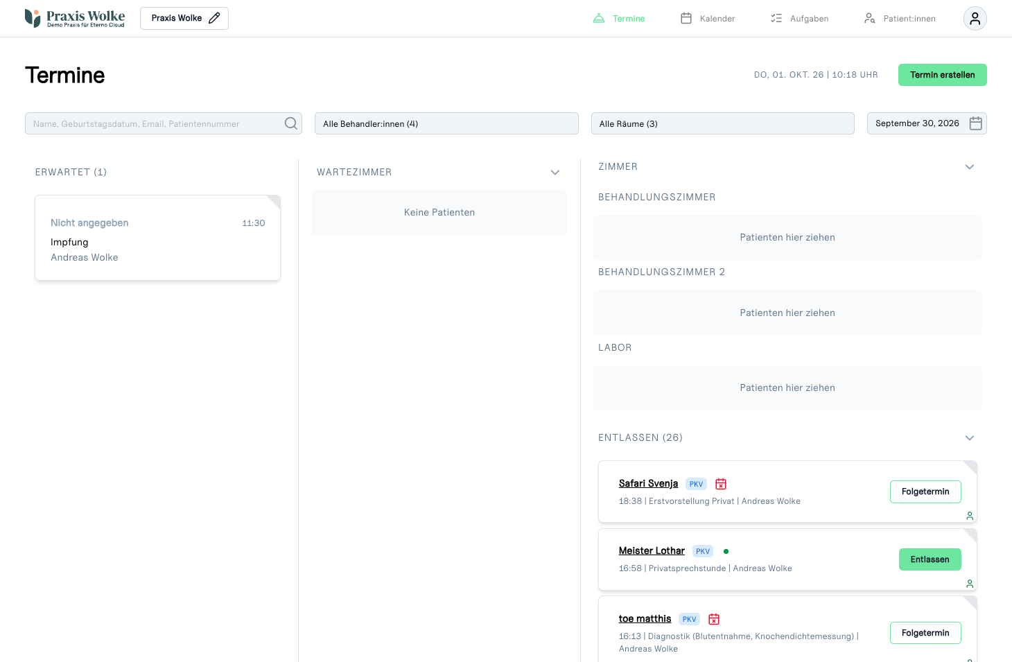Click the Termin erstellen button
Viewport: 1012px width, 662px height.
[942, 75]
